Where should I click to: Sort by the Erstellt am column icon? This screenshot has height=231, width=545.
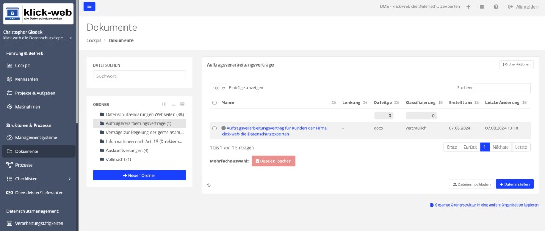[476, 103]
